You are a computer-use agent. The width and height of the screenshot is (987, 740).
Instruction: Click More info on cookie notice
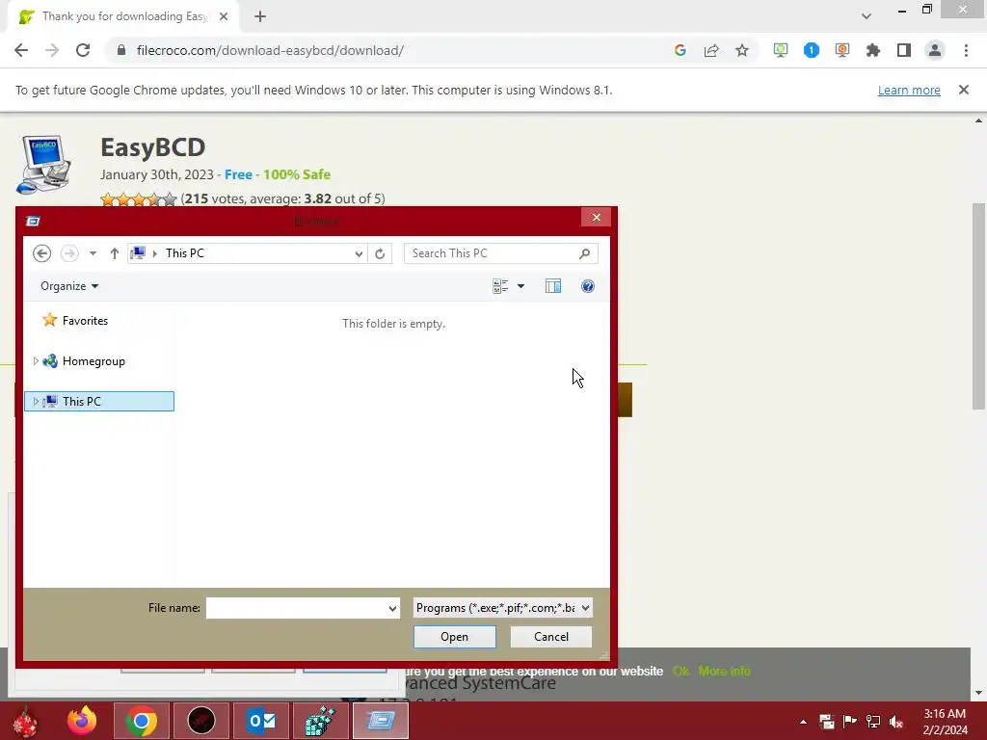click(724, 672)
